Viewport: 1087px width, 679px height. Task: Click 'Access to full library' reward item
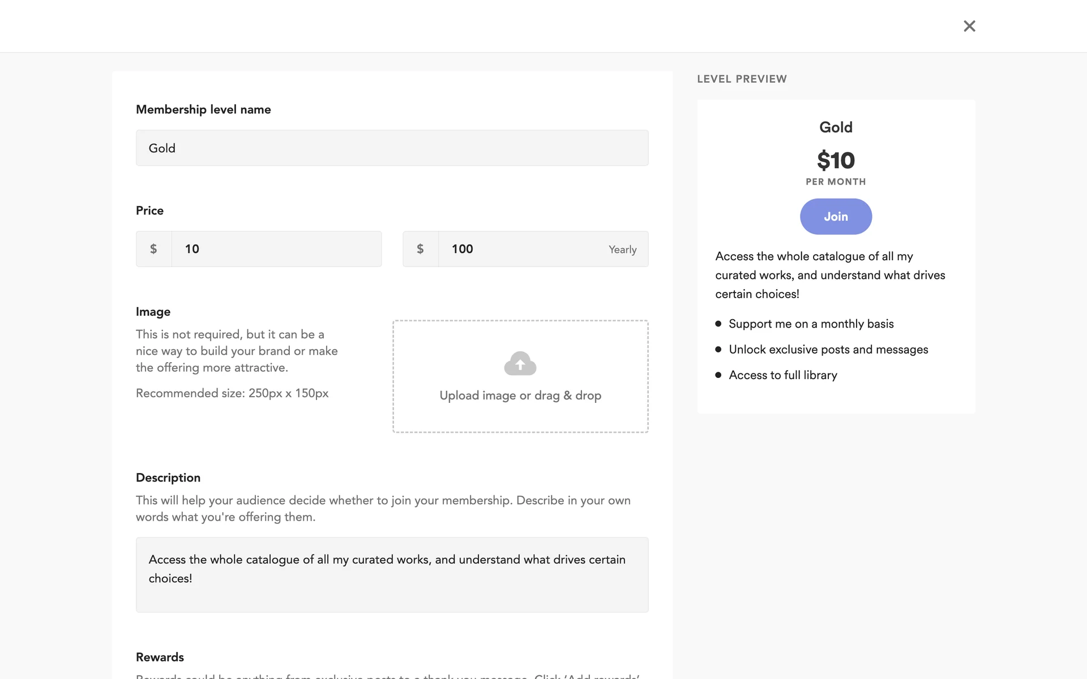click(782, 375)
